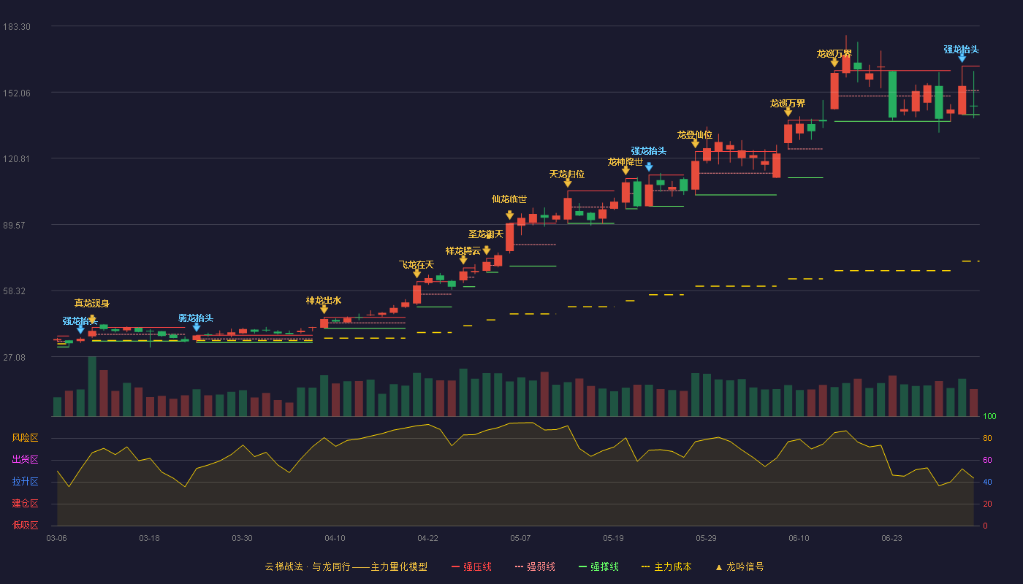Click the green 100 indicator axis value

point(989,417)
